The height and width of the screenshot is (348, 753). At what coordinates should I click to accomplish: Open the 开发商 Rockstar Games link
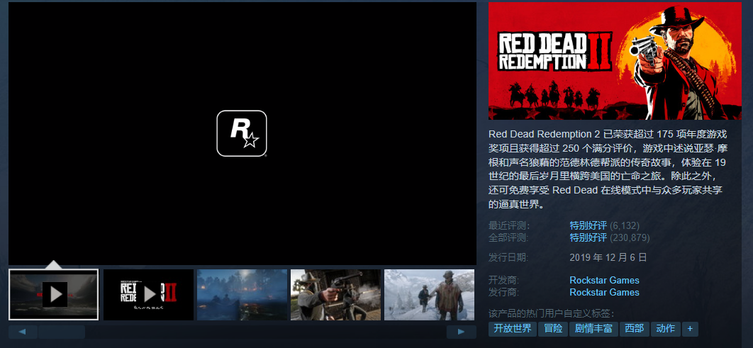tap(604, 280)
